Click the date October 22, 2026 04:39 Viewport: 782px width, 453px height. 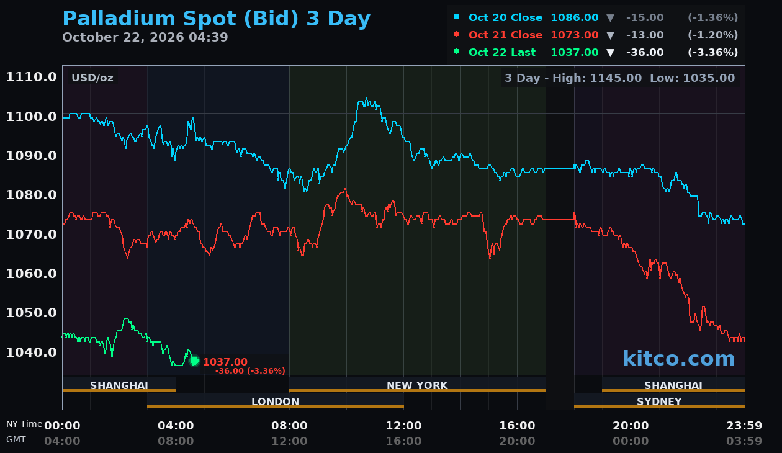tap(145, 37)
